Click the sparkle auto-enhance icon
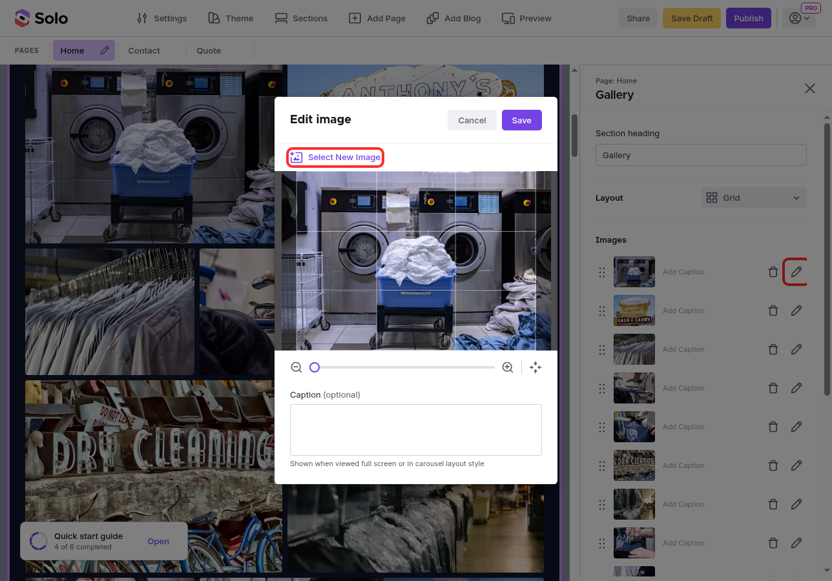This screenshot has height=581, width=832. click(535, 367)
